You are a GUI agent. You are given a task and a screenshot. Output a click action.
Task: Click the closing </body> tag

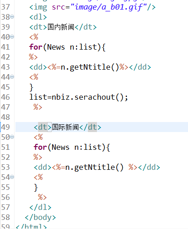coord(40,218)
